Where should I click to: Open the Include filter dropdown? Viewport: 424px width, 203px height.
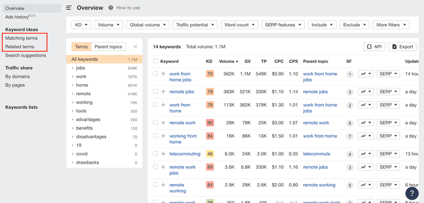pyautogui.click(x=322, y=25)
